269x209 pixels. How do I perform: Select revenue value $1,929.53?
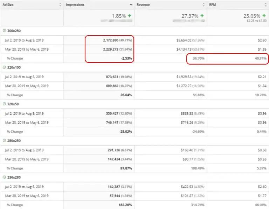point(184,77)
